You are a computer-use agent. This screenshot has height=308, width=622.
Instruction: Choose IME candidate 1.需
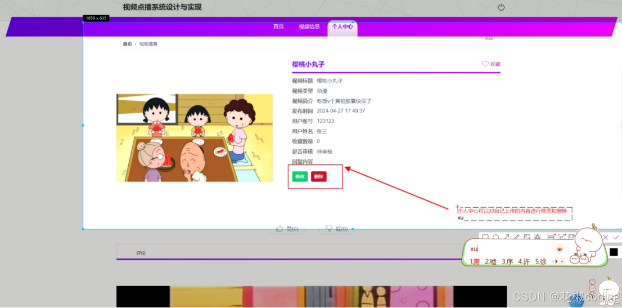(475, 261)
